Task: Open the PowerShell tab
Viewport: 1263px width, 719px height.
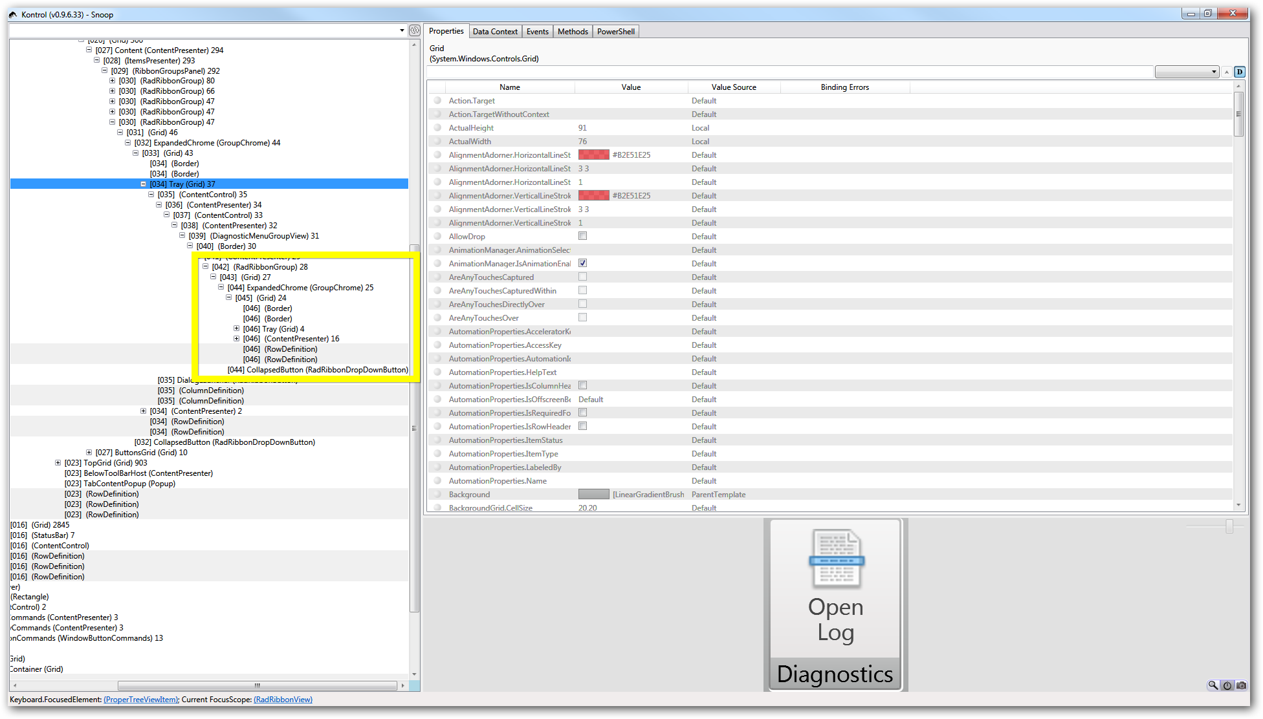Action: 615,31
